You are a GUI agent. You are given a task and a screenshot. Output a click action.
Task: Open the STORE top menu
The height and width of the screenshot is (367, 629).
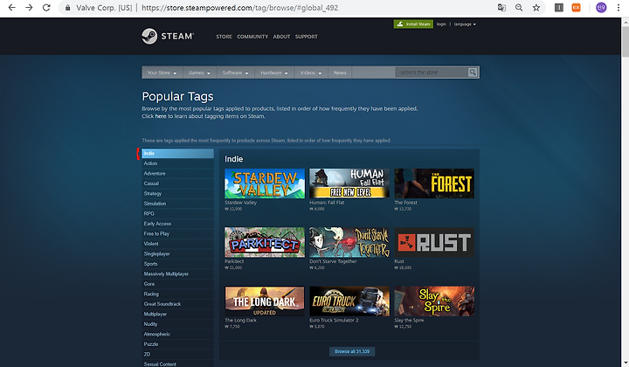pyautogui.click(x=224, y=37)
